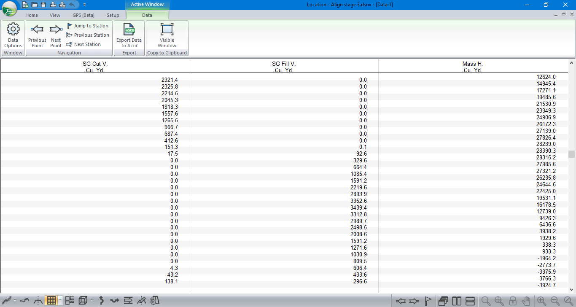Tile windows vertically using bottom toolbar icon
The width and height of the screenshot is (576, 307).
point(457,301)
